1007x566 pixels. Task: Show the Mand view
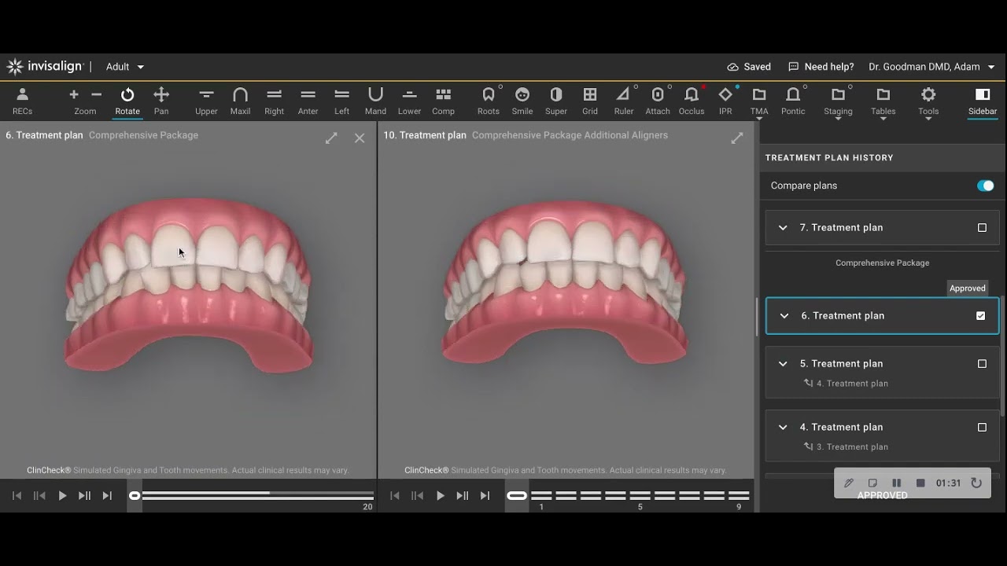(375, 101)
